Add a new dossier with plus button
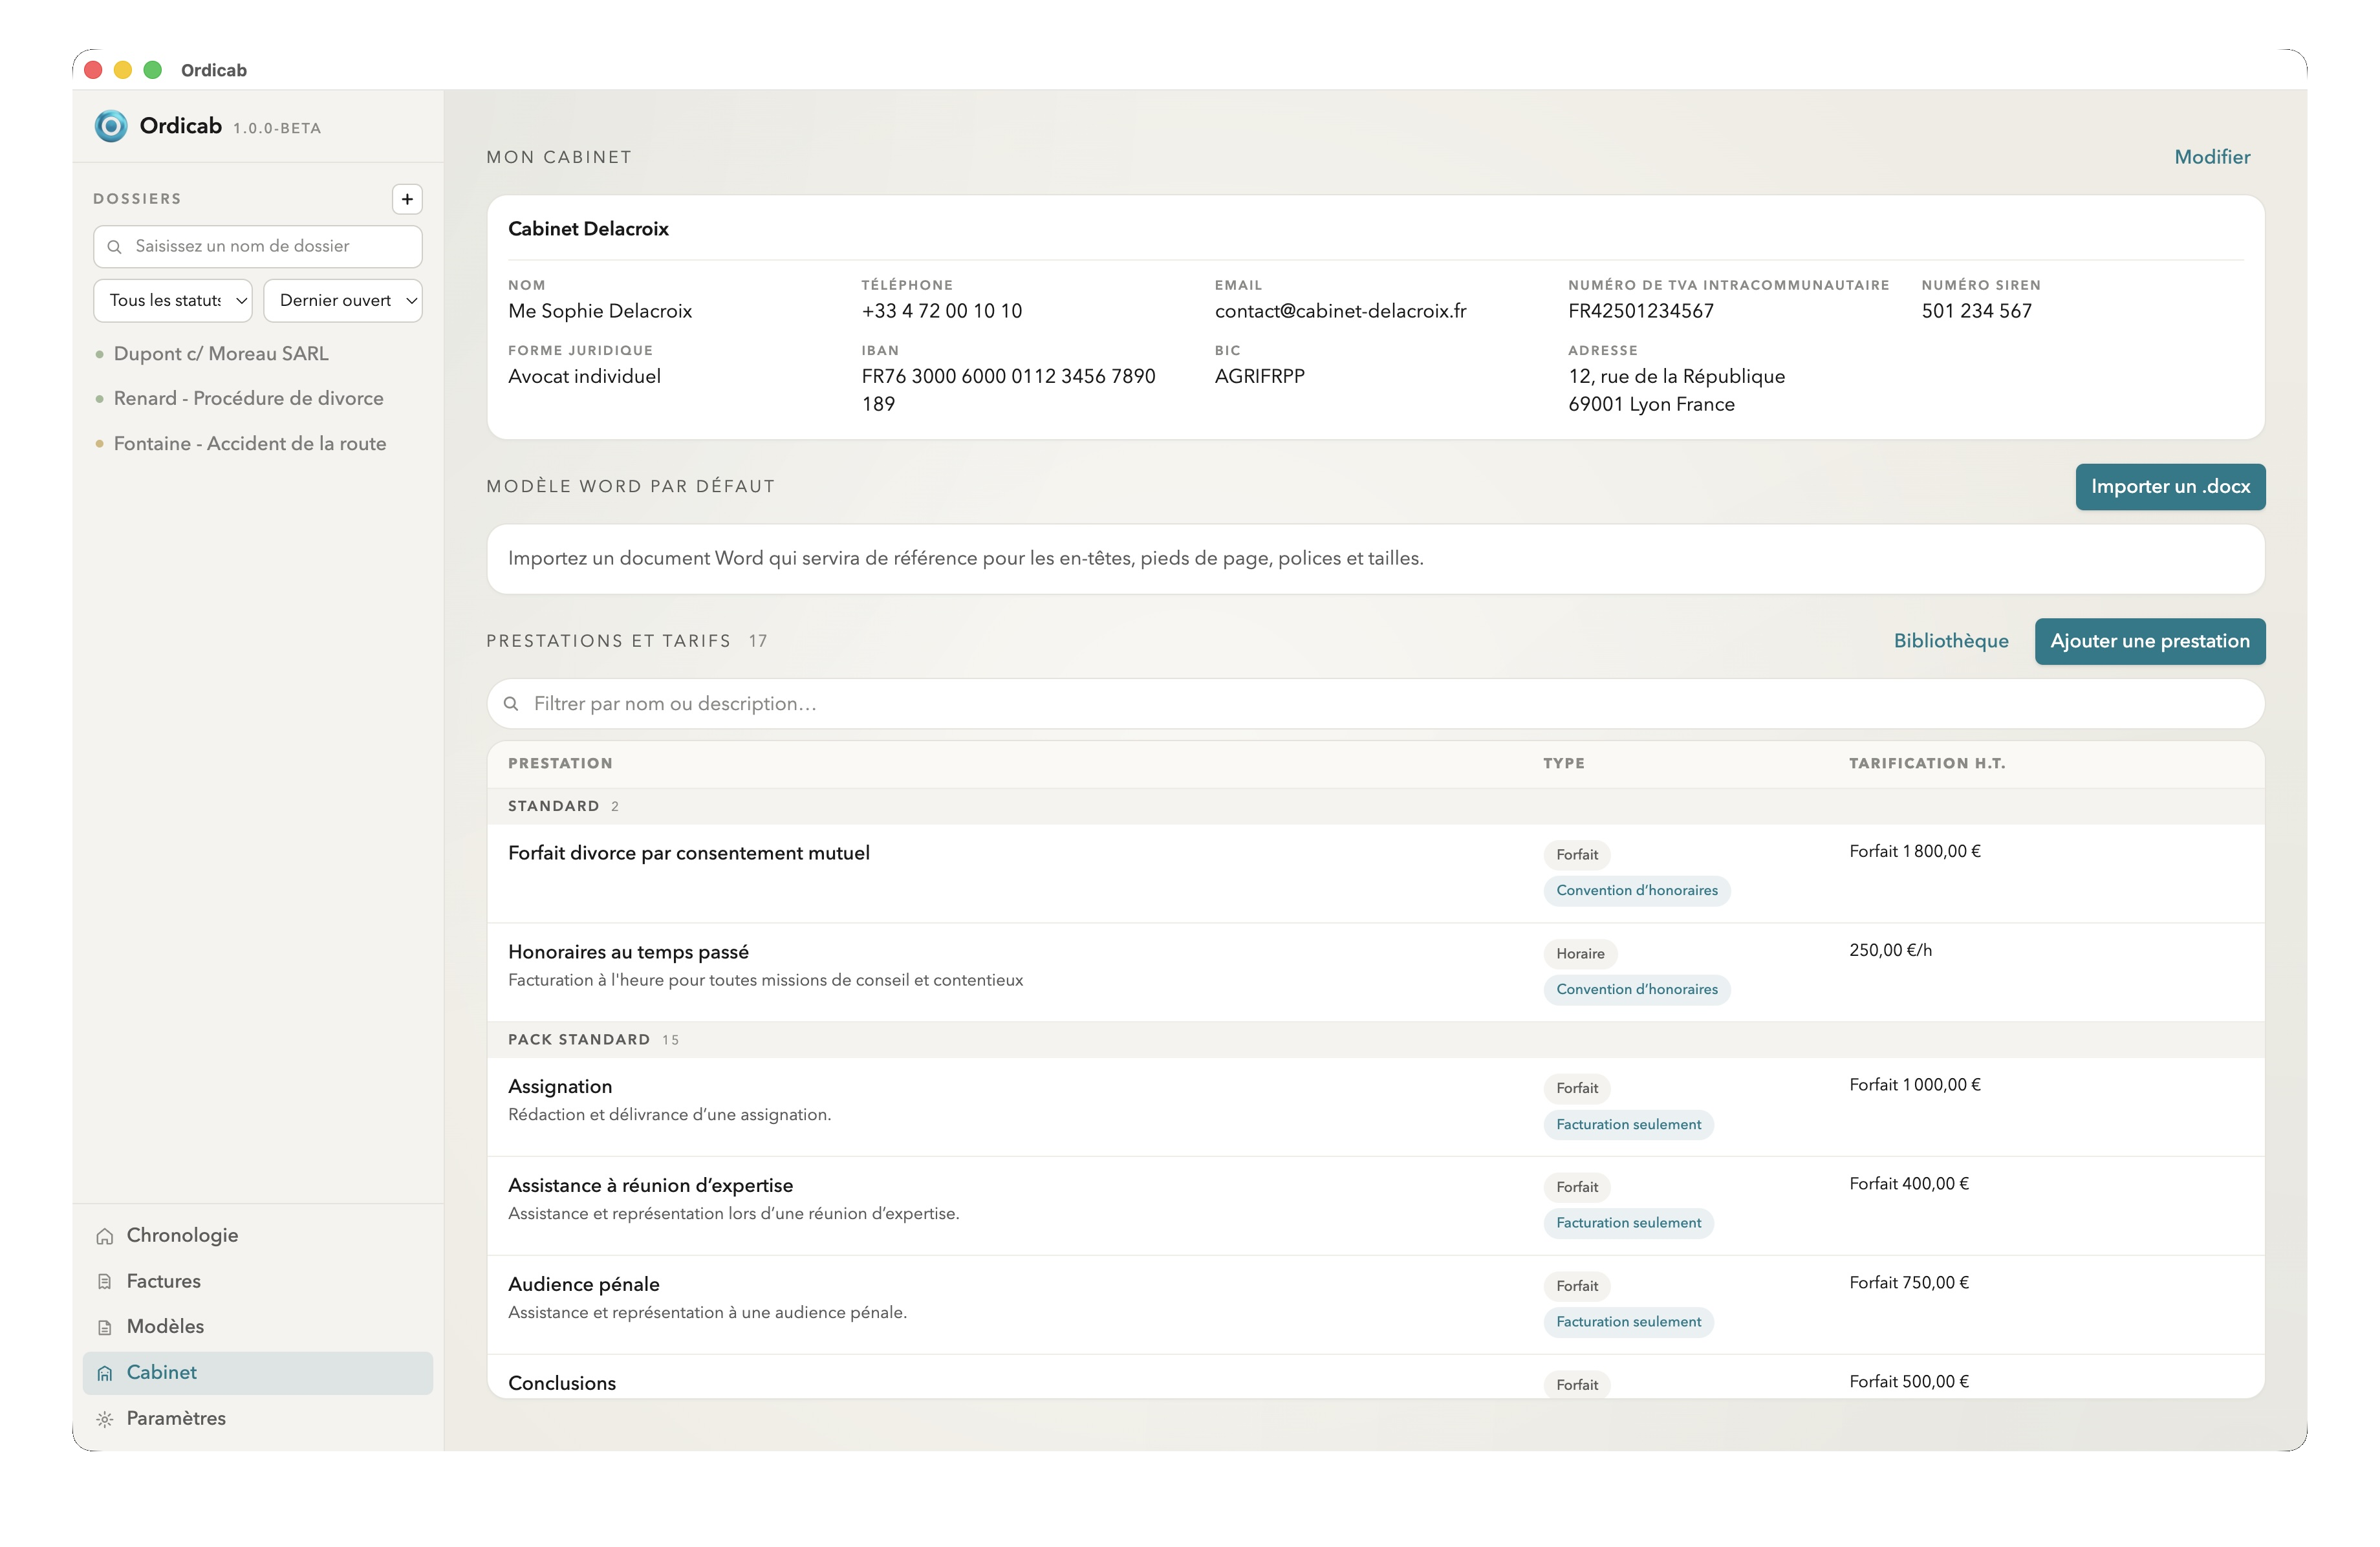Viewport: 2380px width, 1547px height. [x=407, y=199]
